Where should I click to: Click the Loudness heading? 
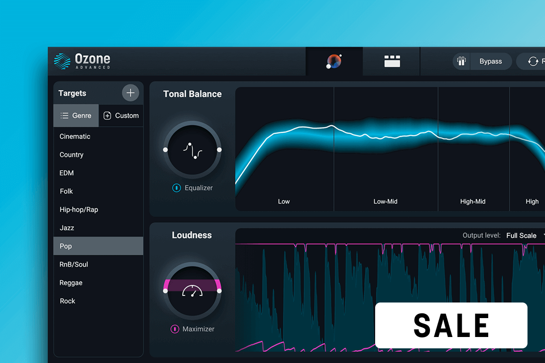192,235
